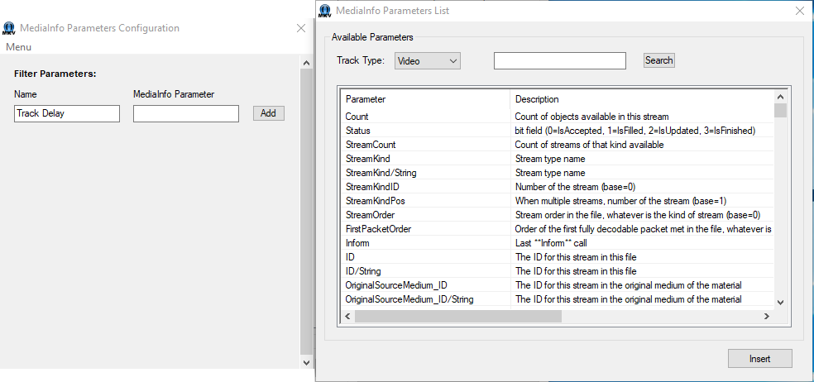
Task: Click the Name field containing Track Delay
Action: (x=67, y=113)
